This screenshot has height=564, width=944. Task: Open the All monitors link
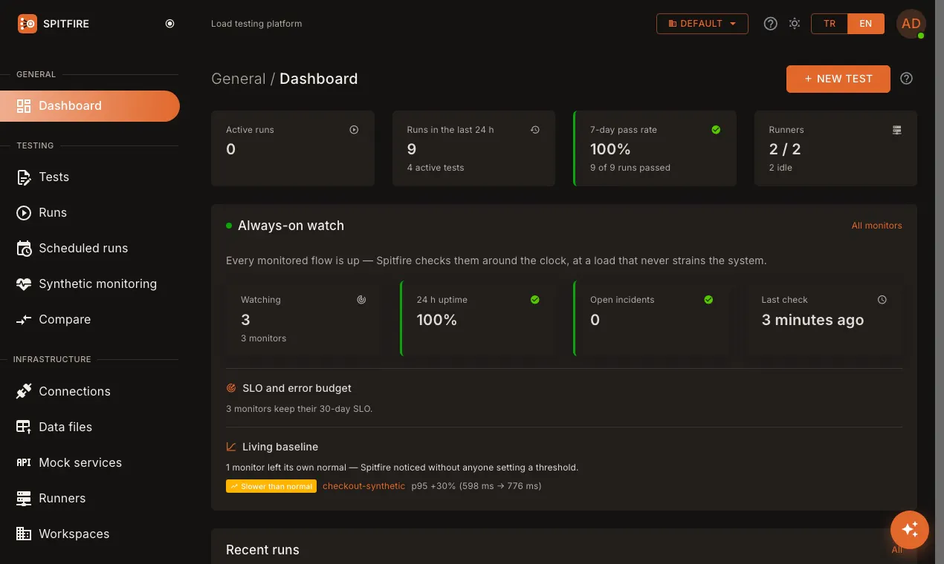point(876,226)
